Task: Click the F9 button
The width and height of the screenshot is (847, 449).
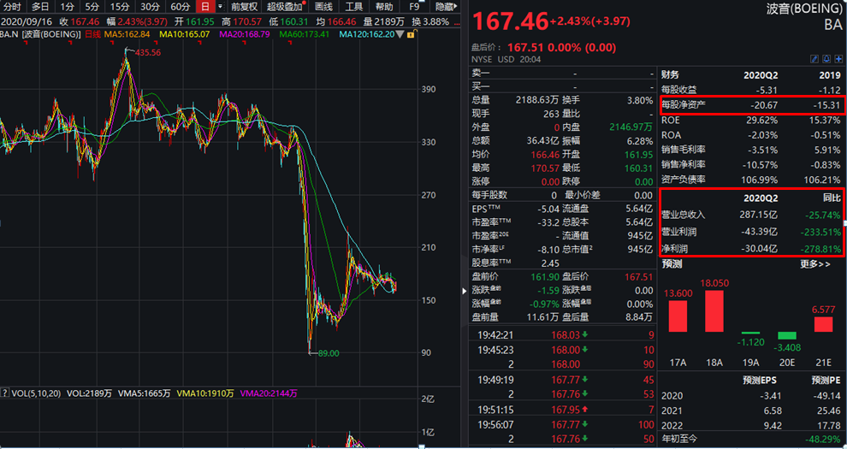Action: pos(414,7)
